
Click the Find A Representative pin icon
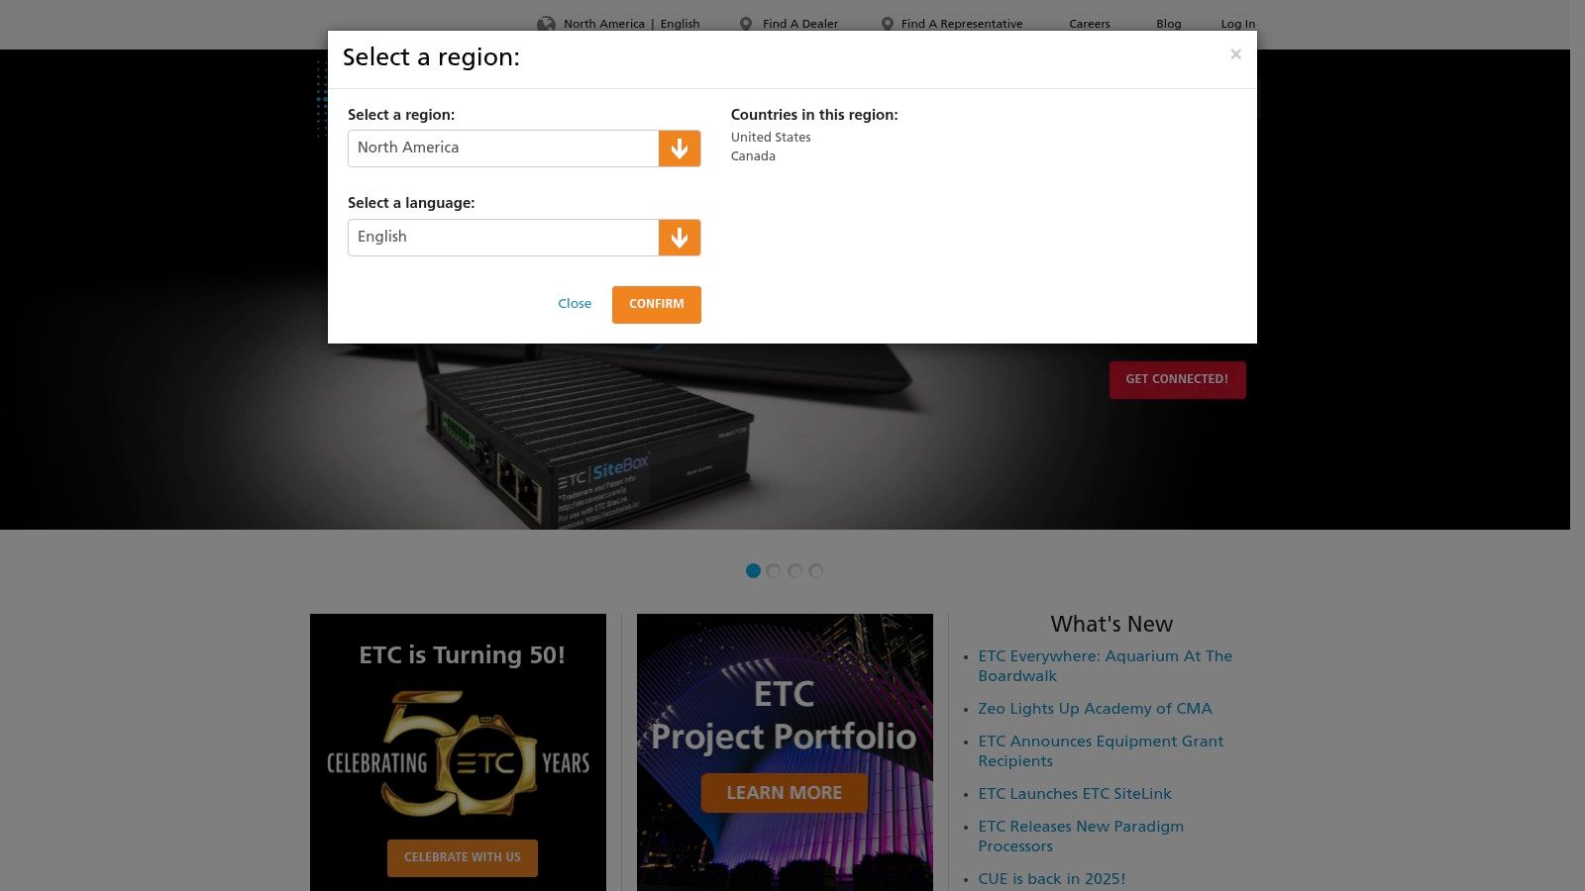[x=888, y=24]
